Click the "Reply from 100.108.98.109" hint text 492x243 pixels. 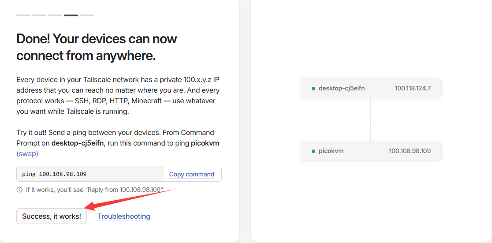94,190
